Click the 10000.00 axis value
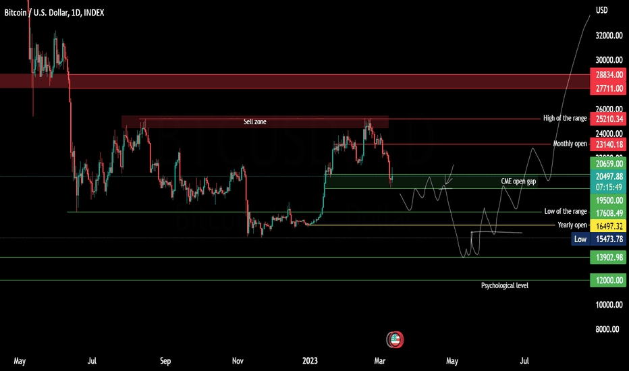This screenshot has height=371, width=629. [x=609, y=305]
